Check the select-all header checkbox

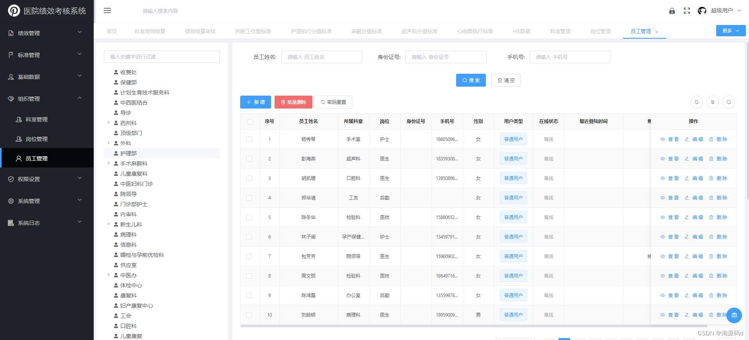(x=250, y=122)
